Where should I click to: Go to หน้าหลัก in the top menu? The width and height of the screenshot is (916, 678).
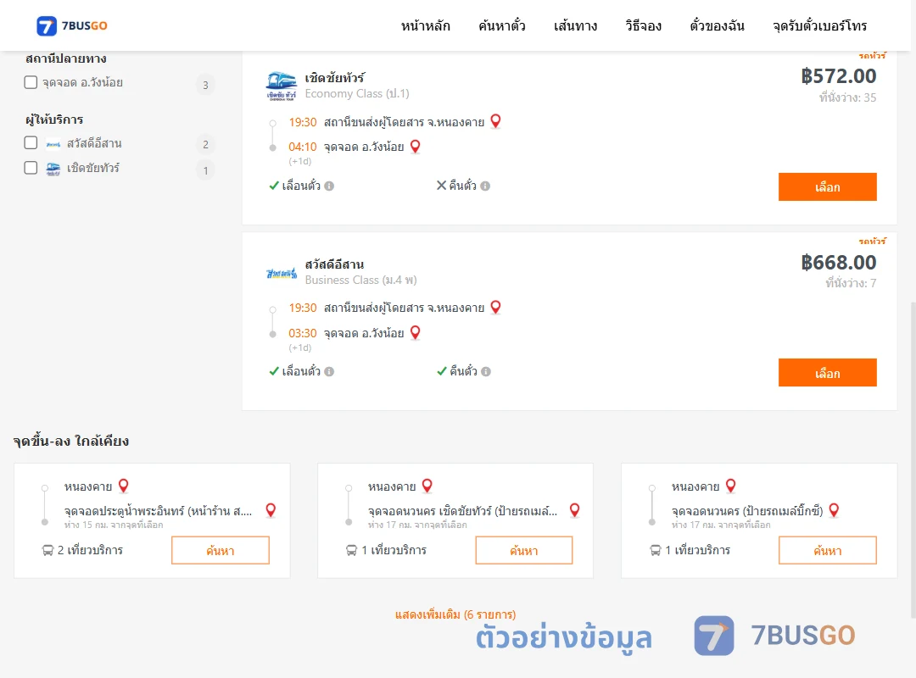coord(425,26)
